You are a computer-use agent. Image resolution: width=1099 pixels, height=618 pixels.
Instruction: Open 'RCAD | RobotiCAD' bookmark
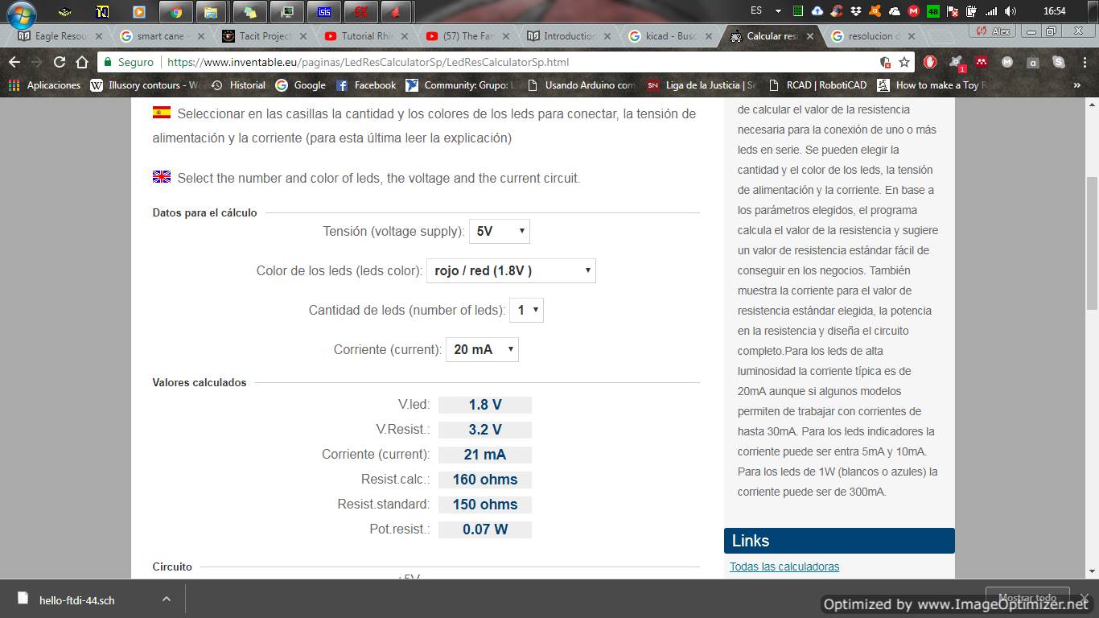tap(818, 84)
